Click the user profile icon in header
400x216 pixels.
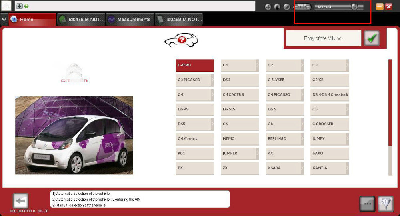pyautogui.click(x=277, y=7)
